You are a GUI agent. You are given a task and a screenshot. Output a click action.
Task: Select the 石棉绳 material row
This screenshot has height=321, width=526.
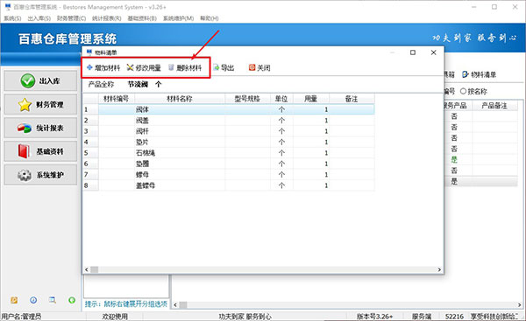click(237, 153)
